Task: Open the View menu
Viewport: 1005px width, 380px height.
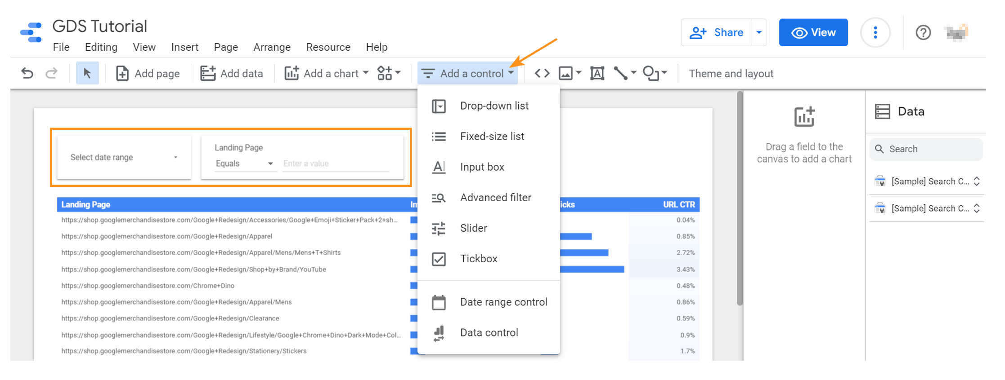Action: (x=144, y=47)
